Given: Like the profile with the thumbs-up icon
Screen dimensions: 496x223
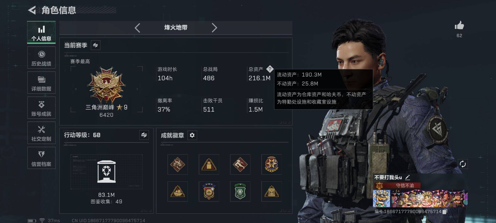Looking at the screenshot, I should (x=459, y=26).
